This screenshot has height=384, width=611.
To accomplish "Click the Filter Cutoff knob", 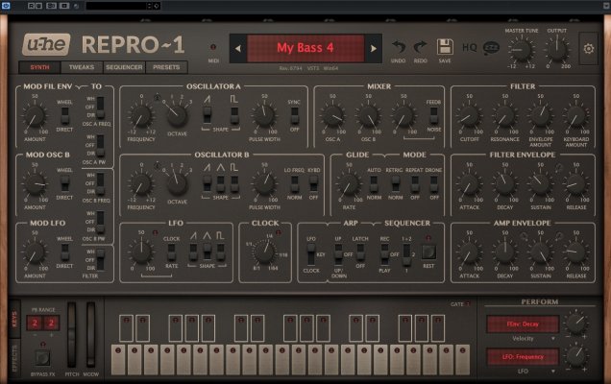I will coord(469,116).
